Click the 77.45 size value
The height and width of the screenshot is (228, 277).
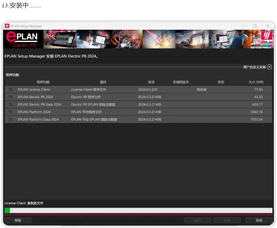pos(258,89)
